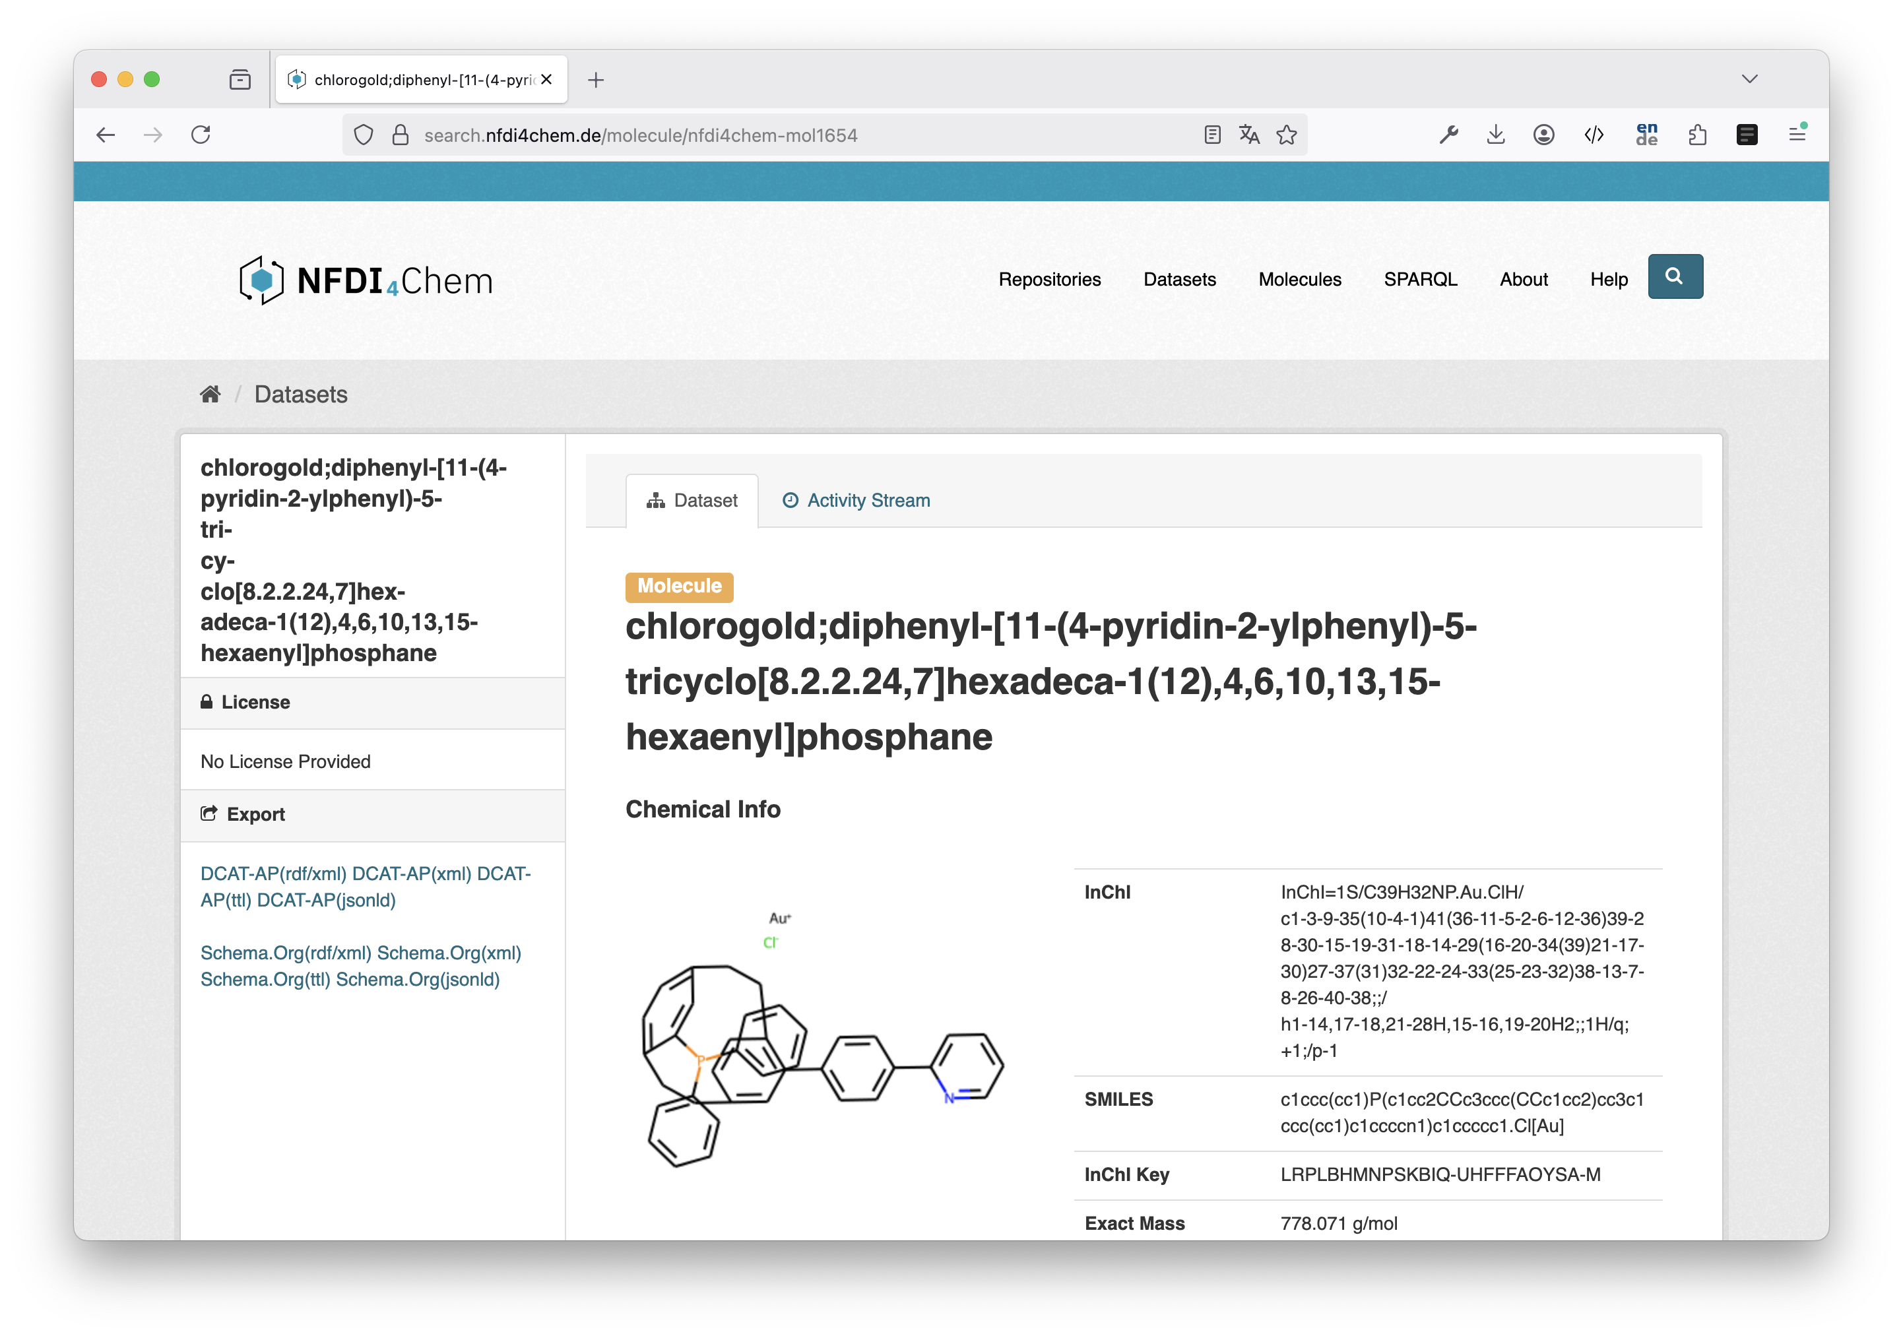Export as Schema.Org(rdf/xml)
Image resolution: width=1903 pixels, height=1338 pixels.
click(x=286, y=953)
